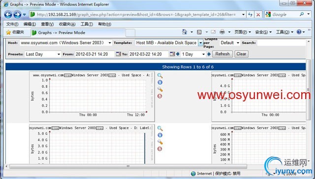Click the horizontal scrollbar thumb
The image size is (315, 179).
128,166
